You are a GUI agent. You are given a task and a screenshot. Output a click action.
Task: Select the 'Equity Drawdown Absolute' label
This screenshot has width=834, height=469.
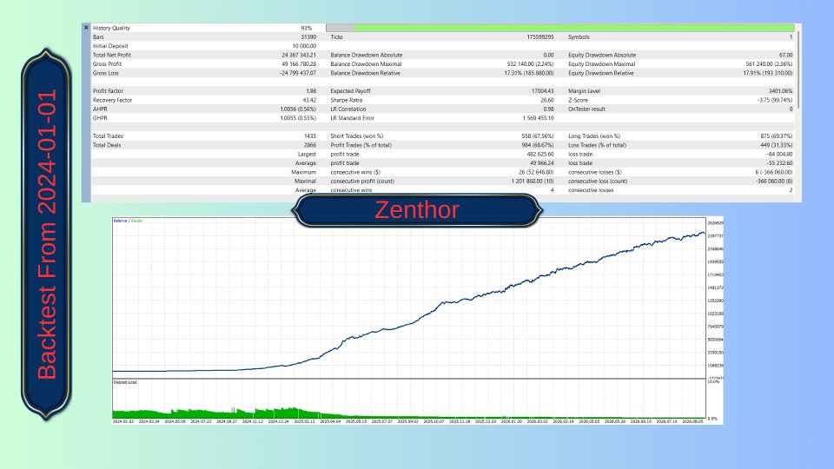click(602, 56)
